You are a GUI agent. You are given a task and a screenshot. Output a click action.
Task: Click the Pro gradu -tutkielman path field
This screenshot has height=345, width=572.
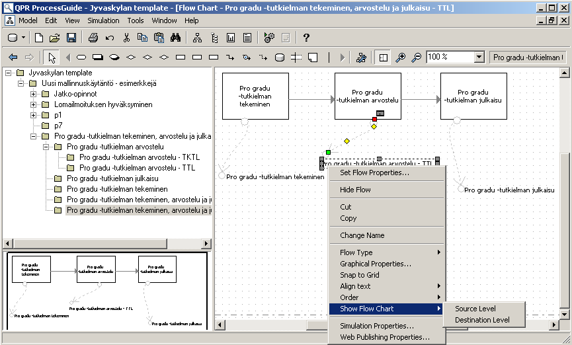pyautogui.click(x=528, y=57)
